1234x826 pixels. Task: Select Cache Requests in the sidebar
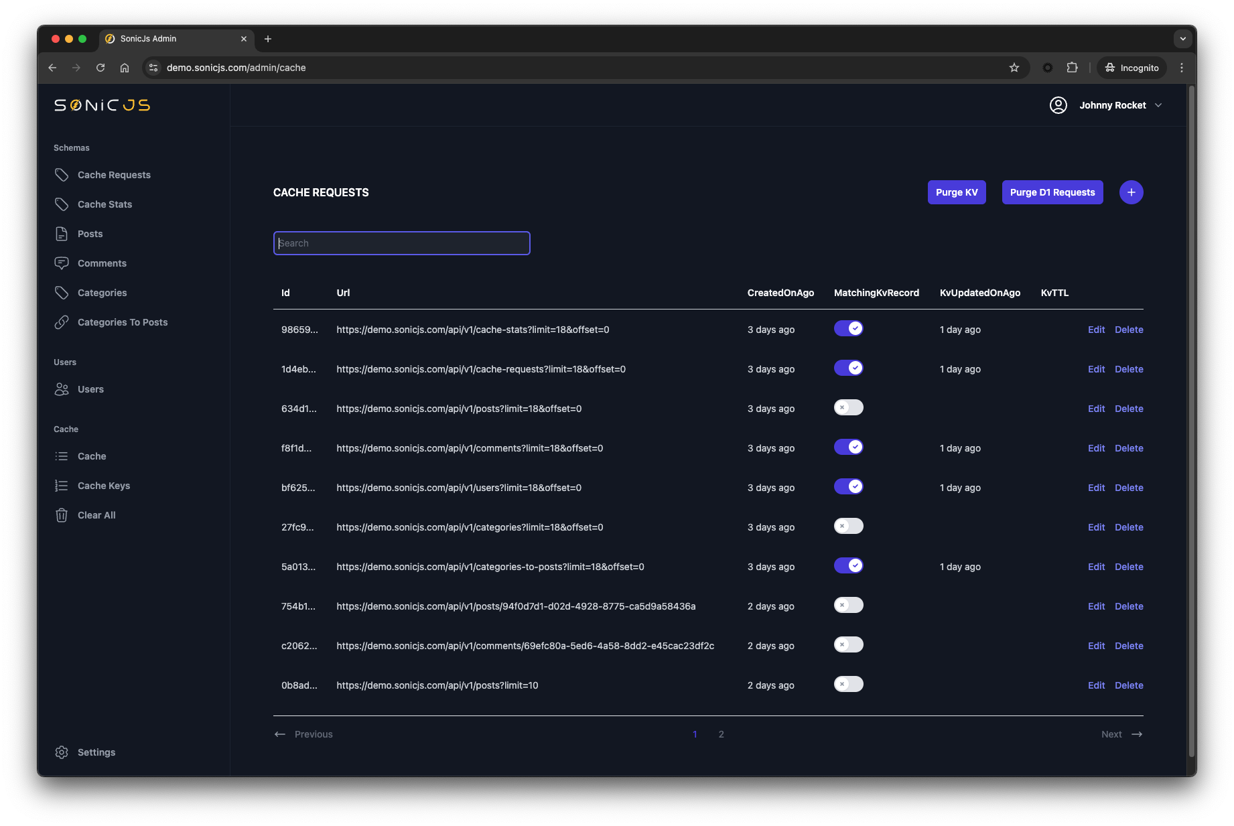pyautogui.click(x=114, y=174)
